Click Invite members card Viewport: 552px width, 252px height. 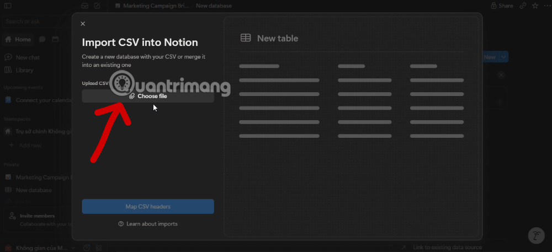37,219
